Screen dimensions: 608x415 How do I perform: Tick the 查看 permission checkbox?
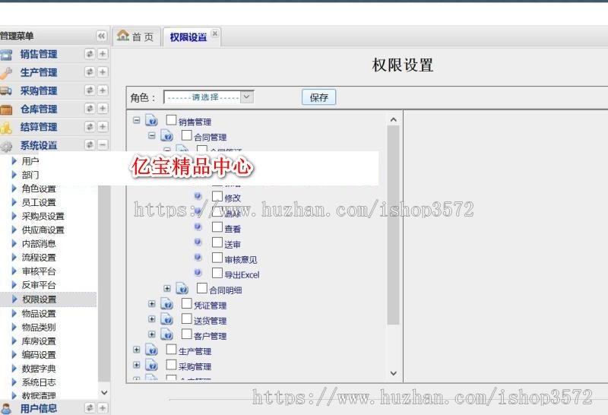(217, 227)
